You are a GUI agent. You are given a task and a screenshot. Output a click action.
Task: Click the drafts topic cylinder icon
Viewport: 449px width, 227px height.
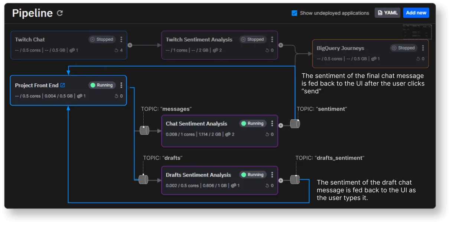click(143, 180)
